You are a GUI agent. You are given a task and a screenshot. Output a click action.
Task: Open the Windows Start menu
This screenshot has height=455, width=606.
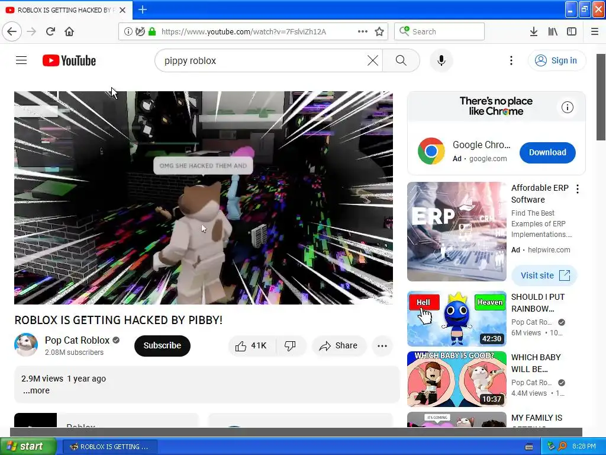coord(28,446)
